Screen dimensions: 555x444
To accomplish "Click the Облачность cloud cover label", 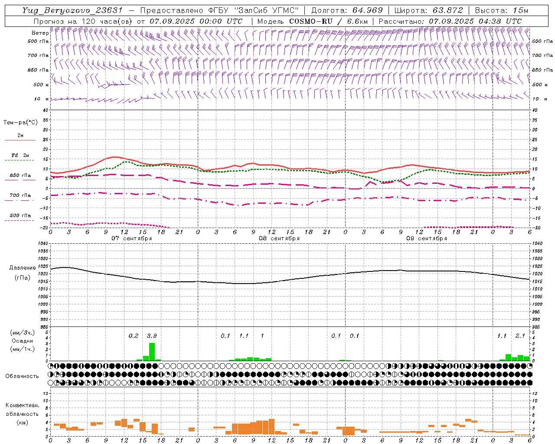I will (22, 376).
